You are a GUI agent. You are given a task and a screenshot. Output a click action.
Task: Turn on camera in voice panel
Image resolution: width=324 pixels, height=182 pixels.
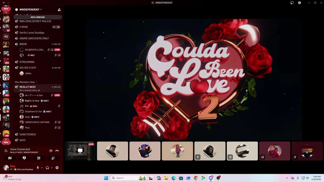click(x=10, y=158)
